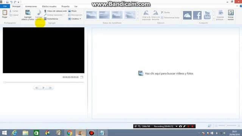The height and width of the screenshot is (136, 242).
Task: Click the Pegar clipboard icon
Action: 5,12
